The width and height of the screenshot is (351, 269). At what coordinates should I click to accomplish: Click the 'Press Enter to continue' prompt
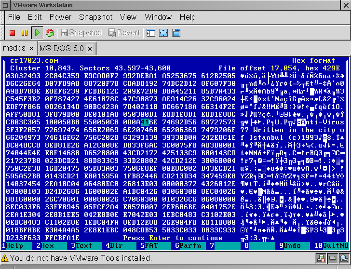pyautogui.click(x=173, y=238)
